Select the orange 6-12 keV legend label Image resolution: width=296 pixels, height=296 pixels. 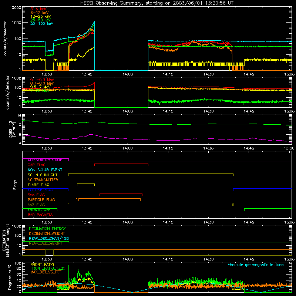[x=40, y=13]
